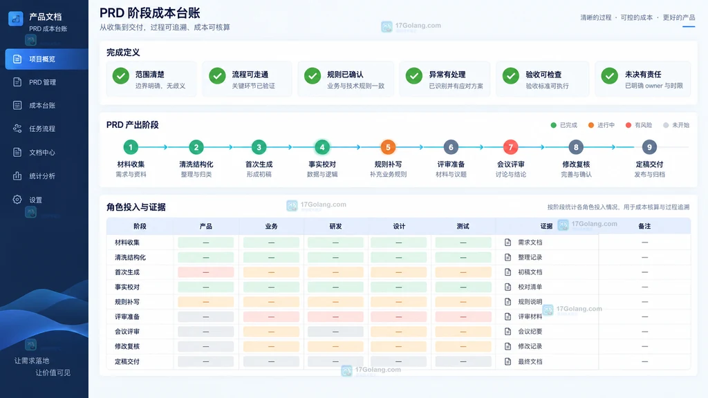Click the 角色投入与证据 section heading
The image size is (708, 398).
coord(136,207)
